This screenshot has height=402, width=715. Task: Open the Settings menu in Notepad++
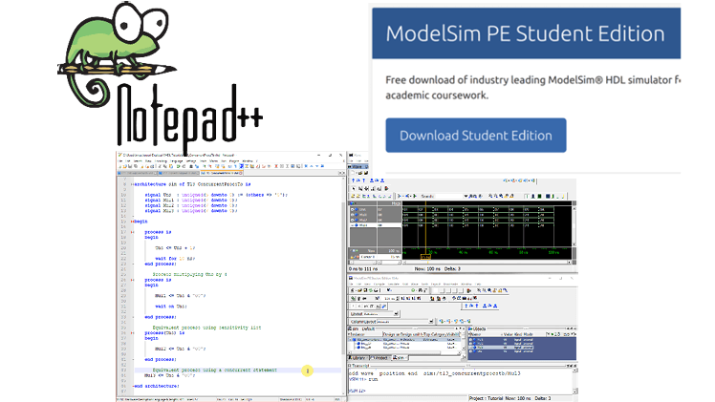coord(191,161)
